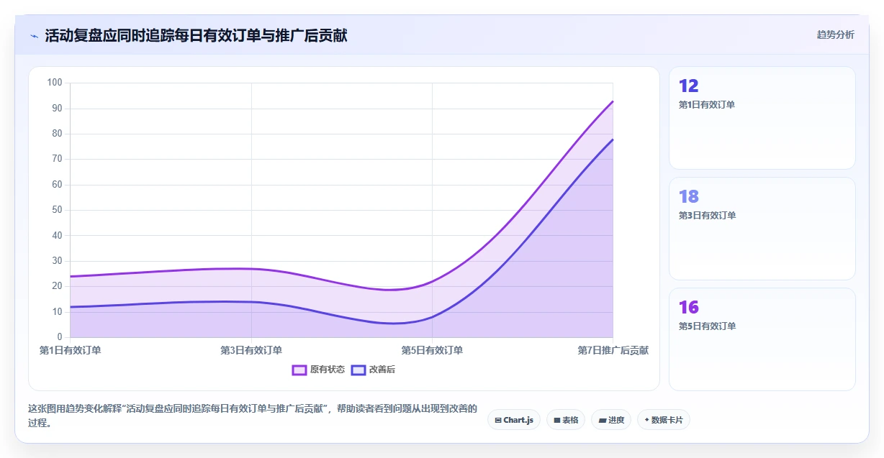Select the Chart.js tag chip
Image resolution: width=884 pixels, height=458 pixels.
[x=514, y=420]
